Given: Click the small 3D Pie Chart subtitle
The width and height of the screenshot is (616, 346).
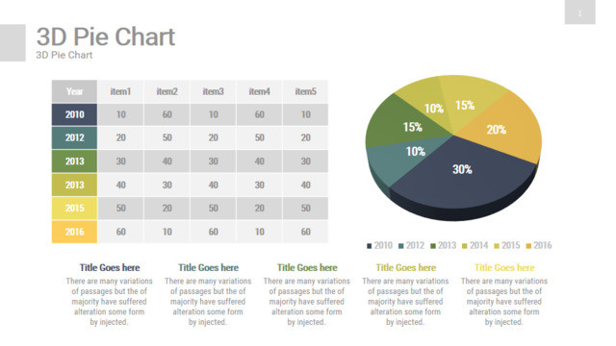Looking at the screenshot, I should (x=64, y=55).
